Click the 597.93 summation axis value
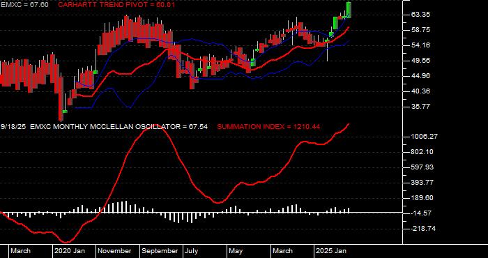Viewport: 488px width, 258px height. [x=421, y=167]
